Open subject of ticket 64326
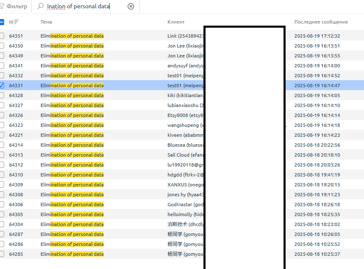This screenshot has width=364, height=269. coord(72,115)
